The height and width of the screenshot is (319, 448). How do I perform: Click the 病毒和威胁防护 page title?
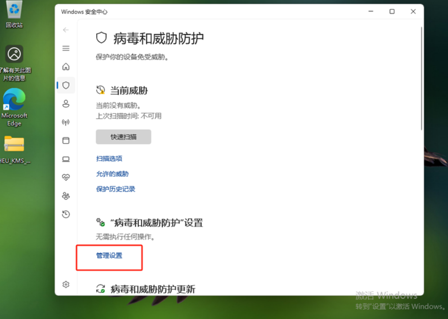pyautogui.click(x=158, y=38)
